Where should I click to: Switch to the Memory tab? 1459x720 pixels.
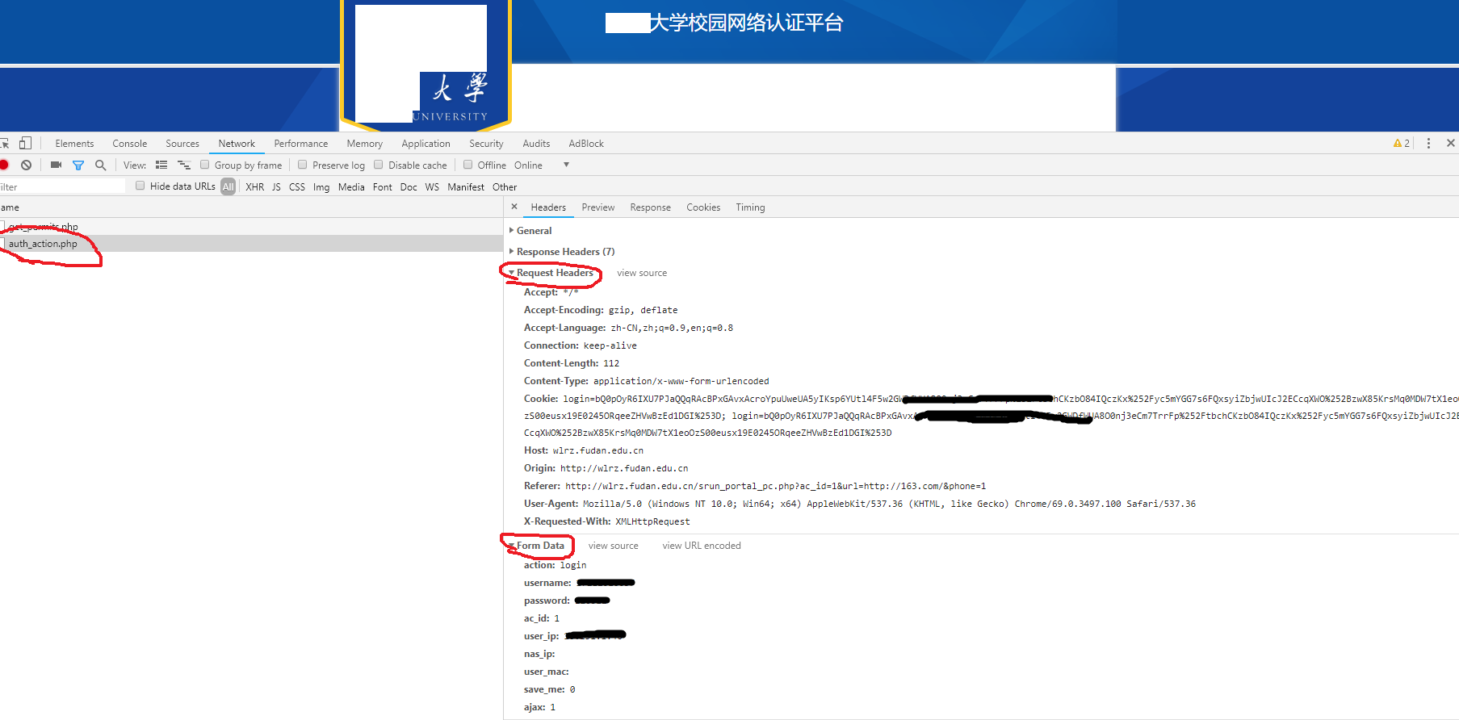click(365, 143)
